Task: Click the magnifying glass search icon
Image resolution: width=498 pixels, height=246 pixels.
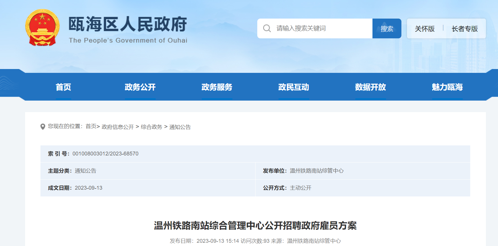Action: pyautogui.click(x=267, y=28)
